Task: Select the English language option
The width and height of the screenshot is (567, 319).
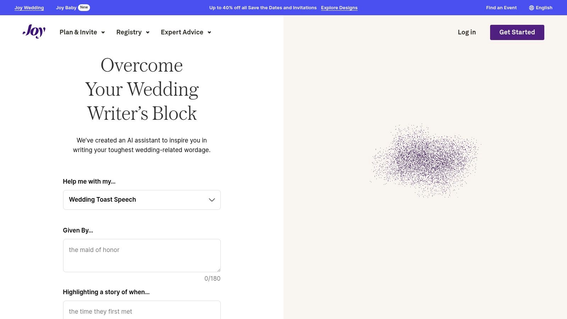Action: (544, 8)
